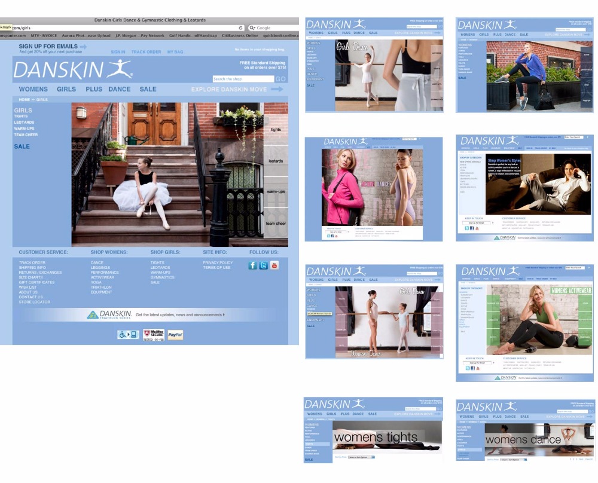Image resolution: width=598 pixels, height=483 pixels.
Task: Click TERMS OF USE footer link
Action: tap(216, 268)
